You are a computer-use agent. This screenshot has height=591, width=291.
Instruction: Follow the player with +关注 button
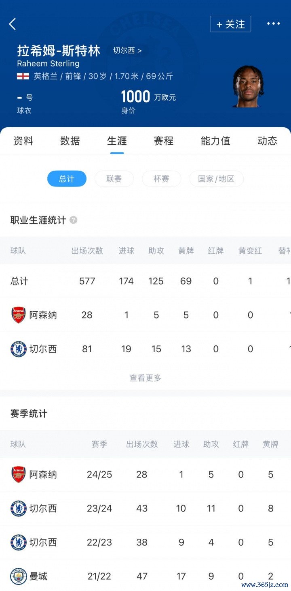pos(230,24)
